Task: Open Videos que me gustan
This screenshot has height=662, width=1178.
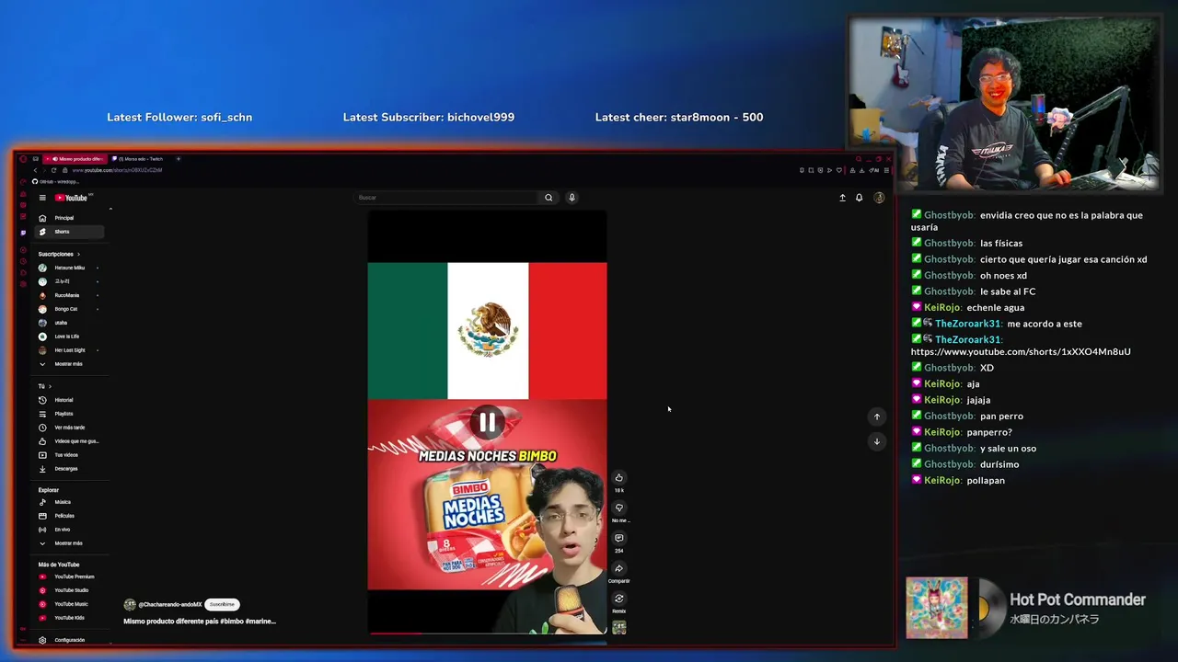Action: point(69,441)
